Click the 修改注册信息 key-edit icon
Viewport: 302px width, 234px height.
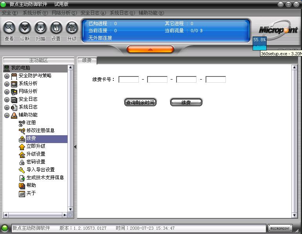[x=22, y=131]
